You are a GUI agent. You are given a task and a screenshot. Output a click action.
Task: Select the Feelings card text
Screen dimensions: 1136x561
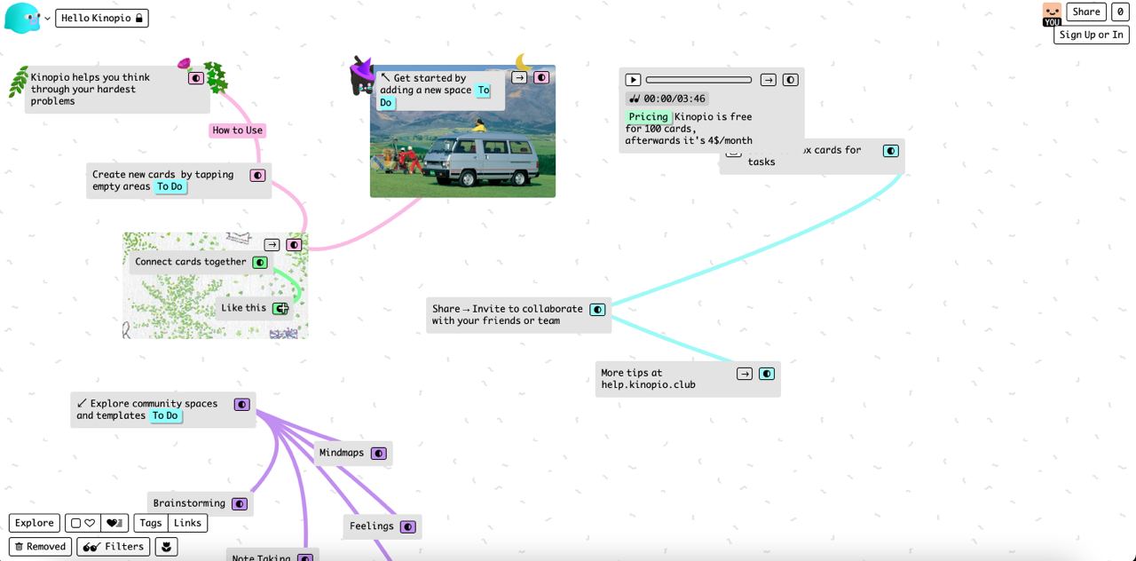pyautogui.click(x=372, y=526)
